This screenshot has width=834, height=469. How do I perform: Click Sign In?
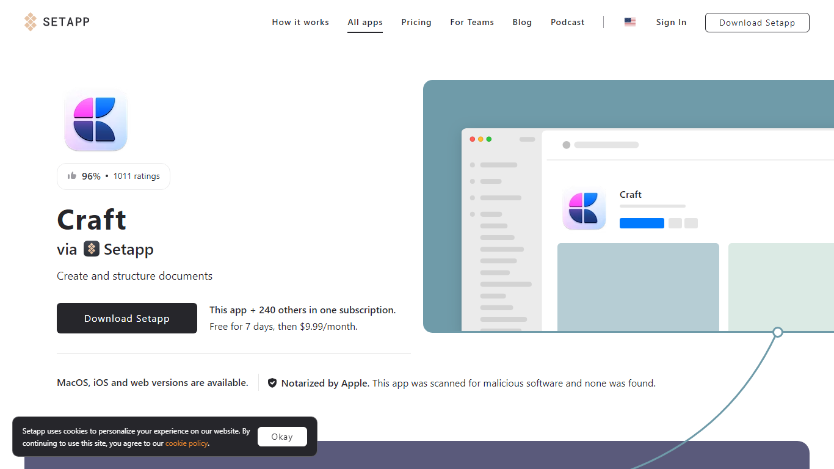click(x=671, y=22)
